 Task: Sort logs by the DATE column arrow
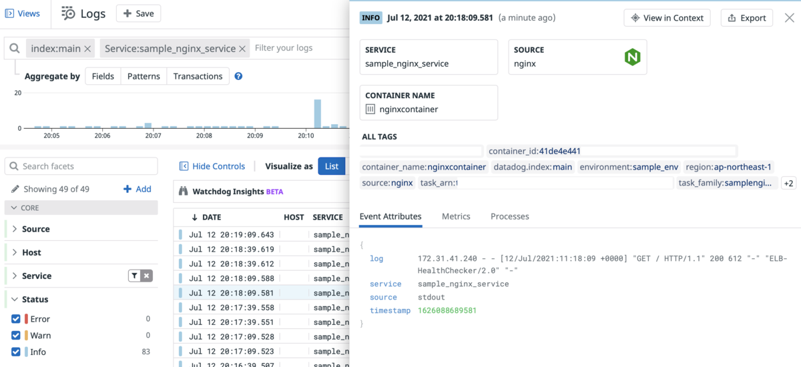[x=195, y=217]
